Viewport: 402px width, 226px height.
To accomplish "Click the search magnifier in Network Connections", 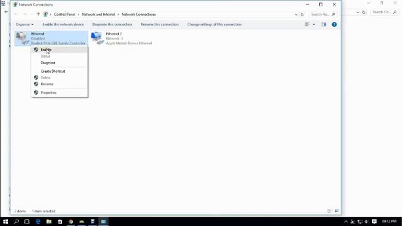I will [x=334, y=14].
